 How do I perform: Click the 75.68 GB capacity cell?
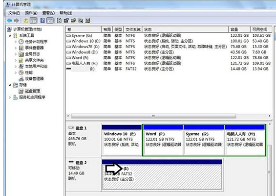238,47
